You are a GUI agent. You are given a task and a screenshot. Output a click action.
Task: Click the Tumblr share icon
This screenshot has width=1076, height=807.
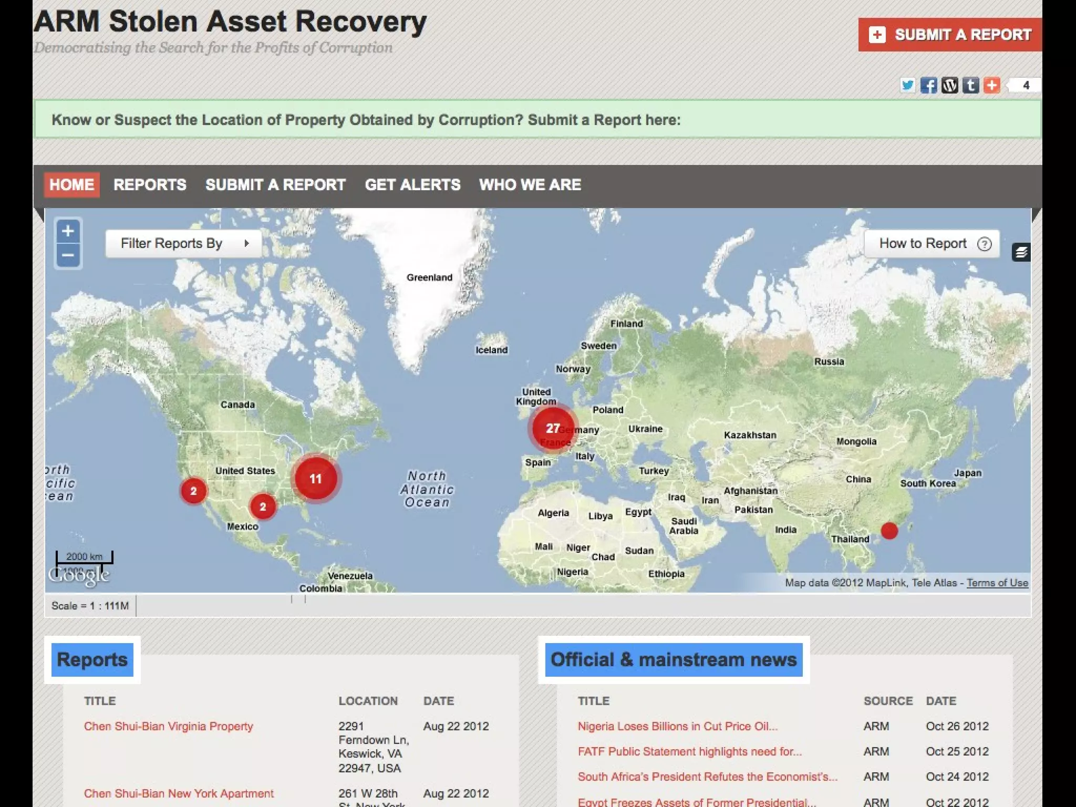pyautogui.click(x=970, y=85)
